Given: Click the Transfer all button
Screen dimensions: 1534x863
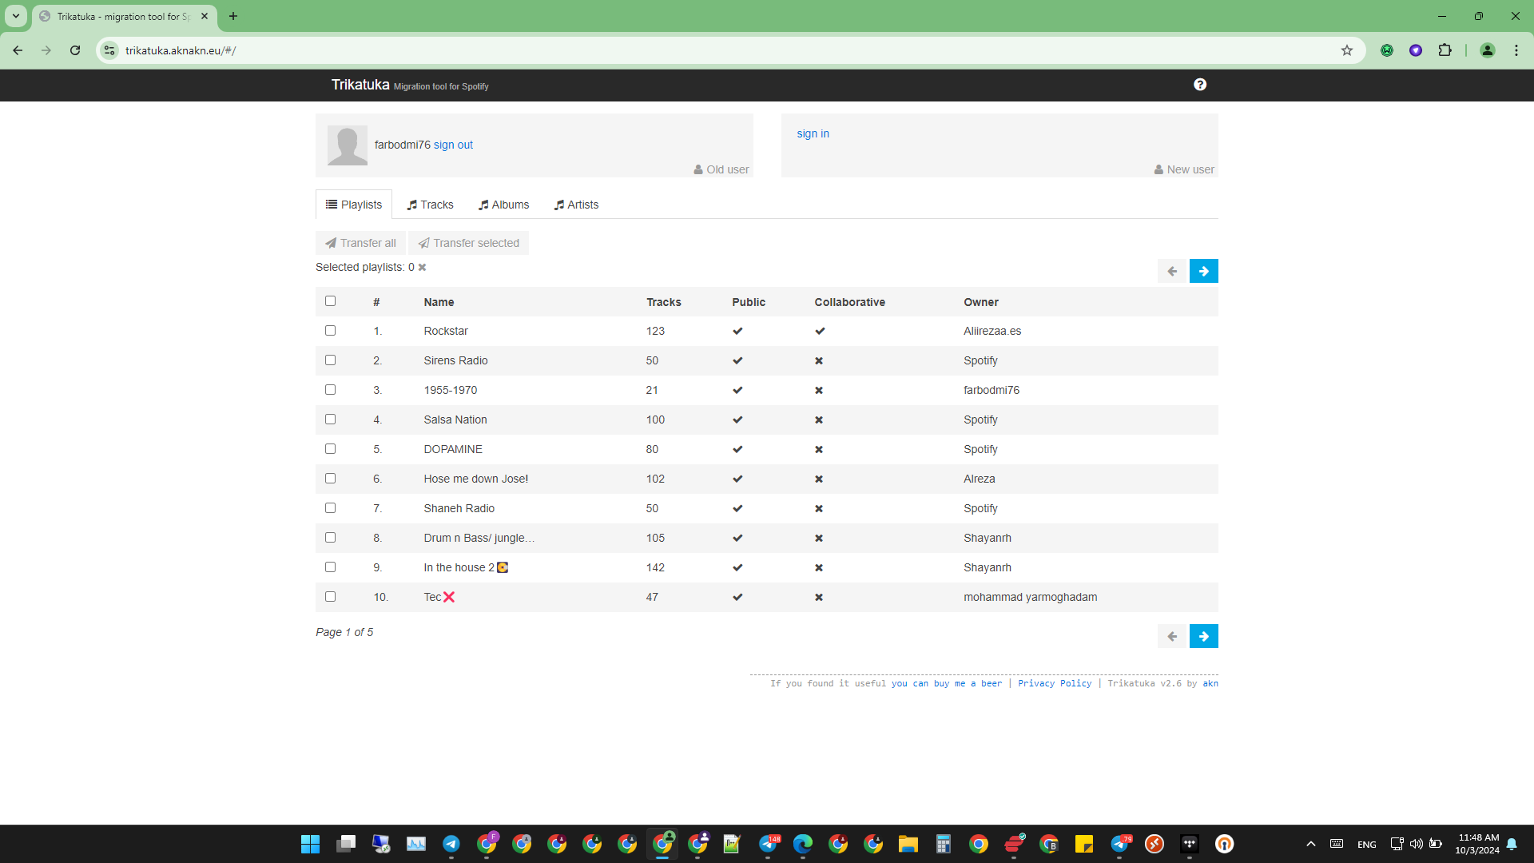Looking at the screenshot, I should pyautogui.click(x=360, y=243).
